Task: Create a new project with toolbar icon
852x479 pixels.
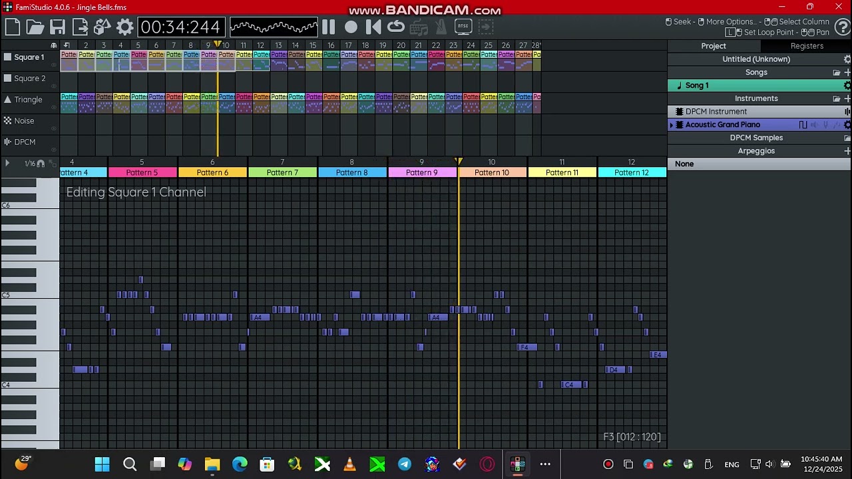Action: coord(12,27)
